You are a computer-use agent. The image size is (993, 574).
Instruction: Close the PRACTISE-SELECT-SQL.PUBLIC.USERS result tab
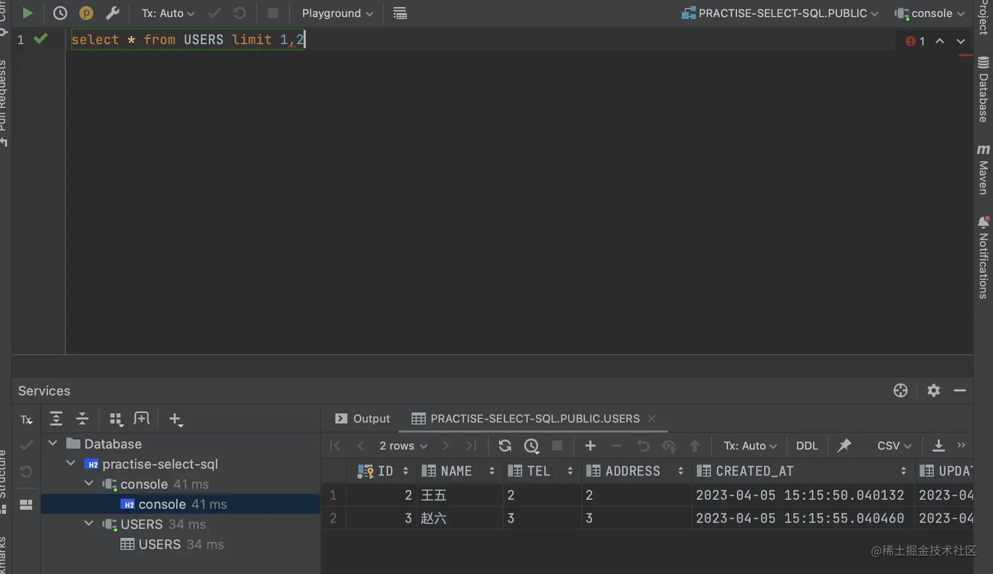point(651,419)
